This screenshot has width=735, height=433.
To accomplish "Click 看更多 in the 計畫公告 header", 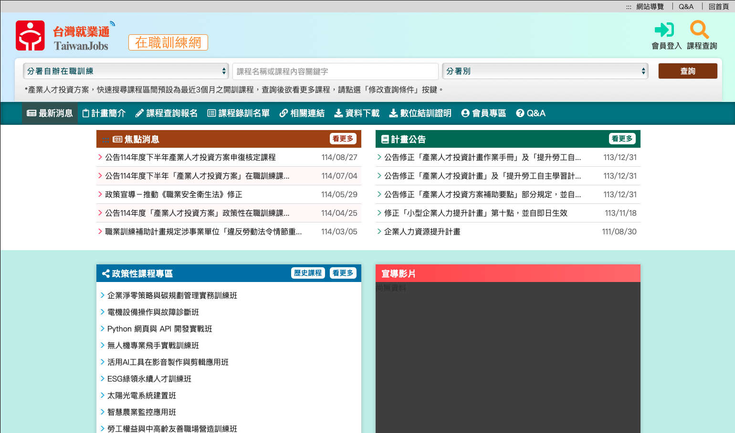I will [622, 139].
